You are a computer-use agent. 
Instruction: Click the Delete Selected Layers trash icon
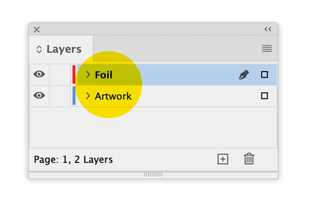[249, 159]
